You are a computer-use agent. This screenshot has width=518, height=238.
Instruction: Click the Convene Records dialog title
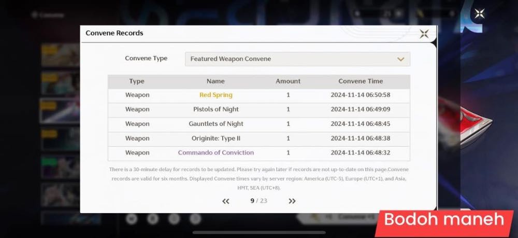click(x=114, y=33)
